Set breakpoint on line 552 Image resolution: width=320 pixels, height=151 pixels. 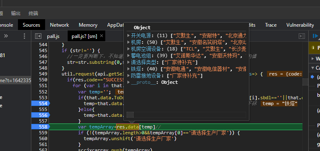(43, 91)
